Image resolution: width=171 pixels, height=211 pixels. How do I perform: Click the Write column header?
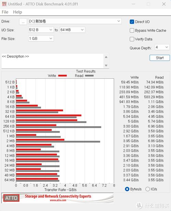[x=134, y=77]
